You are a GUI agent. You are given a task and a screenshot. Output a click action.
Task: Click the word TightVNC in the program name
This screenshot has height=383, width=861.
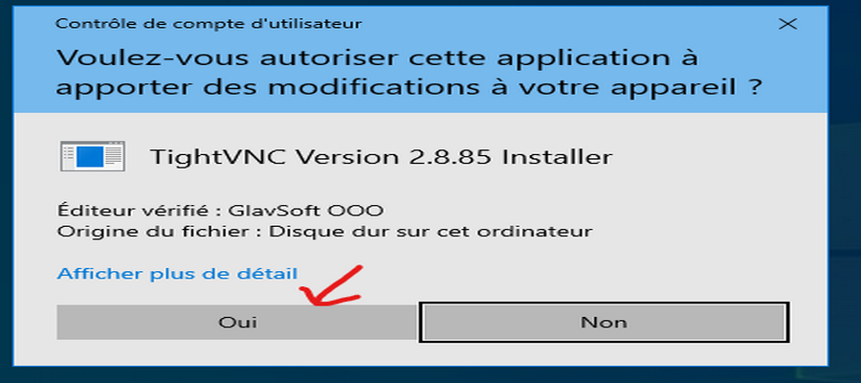tap(218, 157)
